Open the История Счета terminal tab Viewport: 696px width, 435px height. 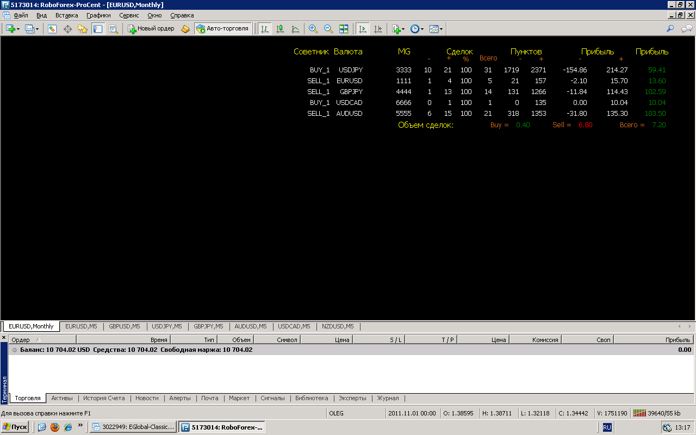pyautogui.click(x=104, y=398)
